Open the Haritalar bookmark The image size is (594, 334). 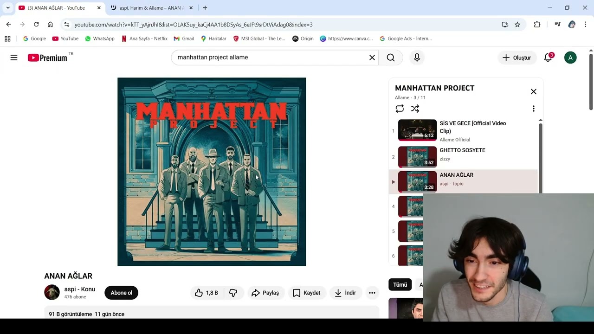point(213,39)
